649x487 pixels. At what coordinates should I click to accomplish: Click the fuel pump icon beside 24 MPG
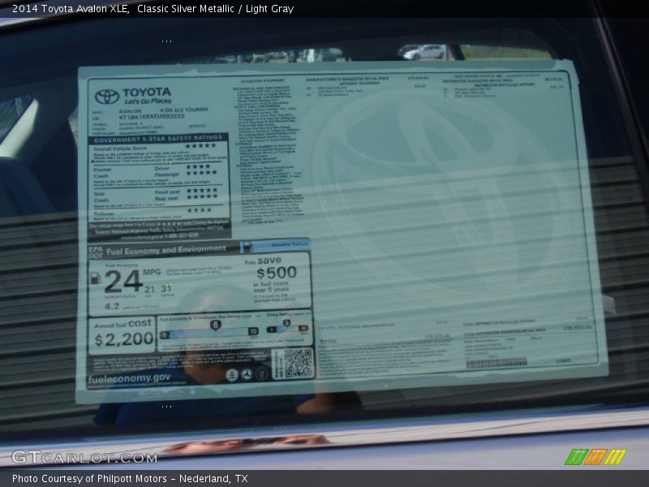pos(96,278)
